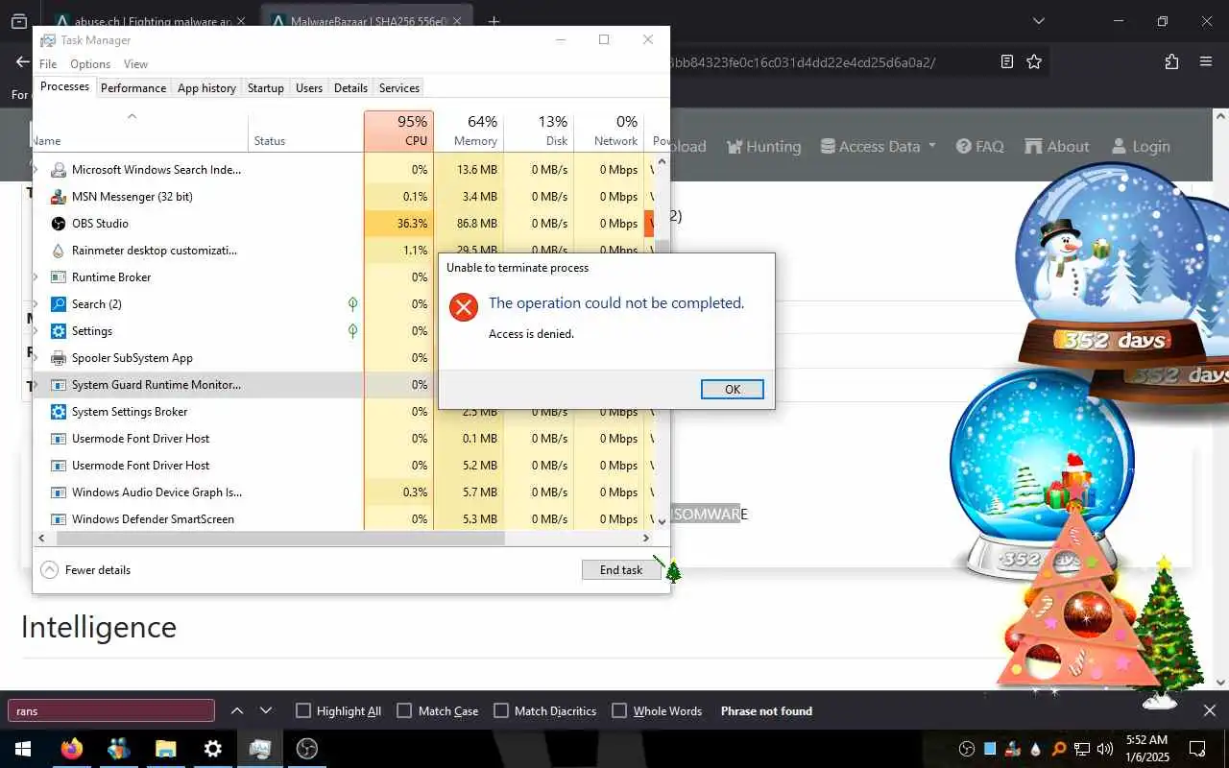Image resolution: width=1229 pixels, height=768 pixels.
Task: Switch to the Details tab
Action: point(350,87)
